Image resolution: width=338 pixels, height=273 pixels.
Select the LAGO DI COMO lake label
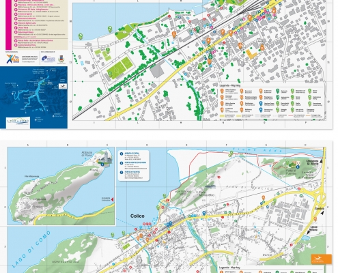pos(31,248)
